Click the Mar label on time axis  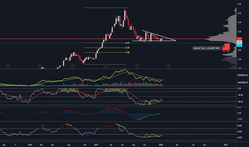coord(41,145)
